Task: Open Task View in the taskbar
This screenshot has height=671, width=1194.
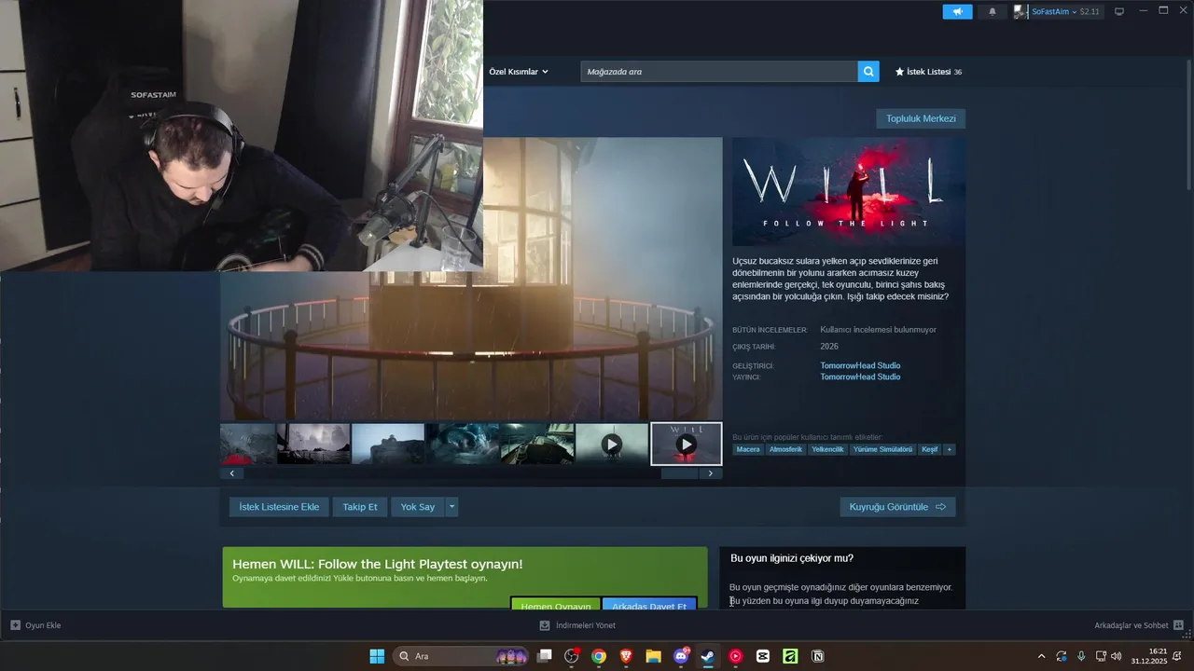Action: click(545, 656)
